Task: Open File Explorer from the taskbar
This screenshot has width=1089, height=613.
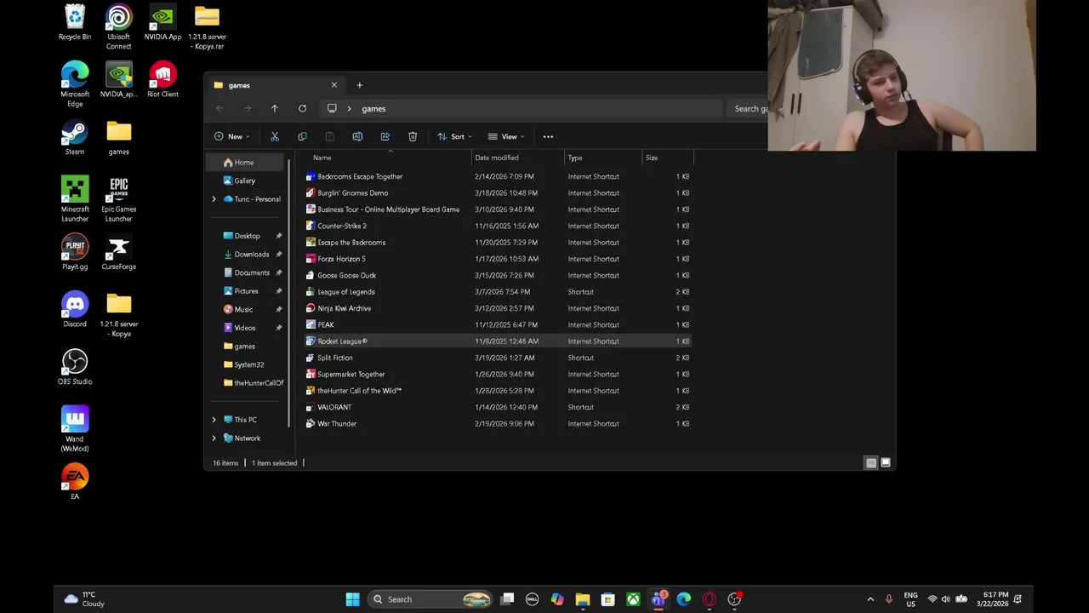Action: tap(583, 599)
